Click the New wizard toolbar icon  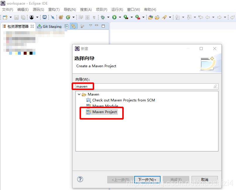(x=5, y=17)
